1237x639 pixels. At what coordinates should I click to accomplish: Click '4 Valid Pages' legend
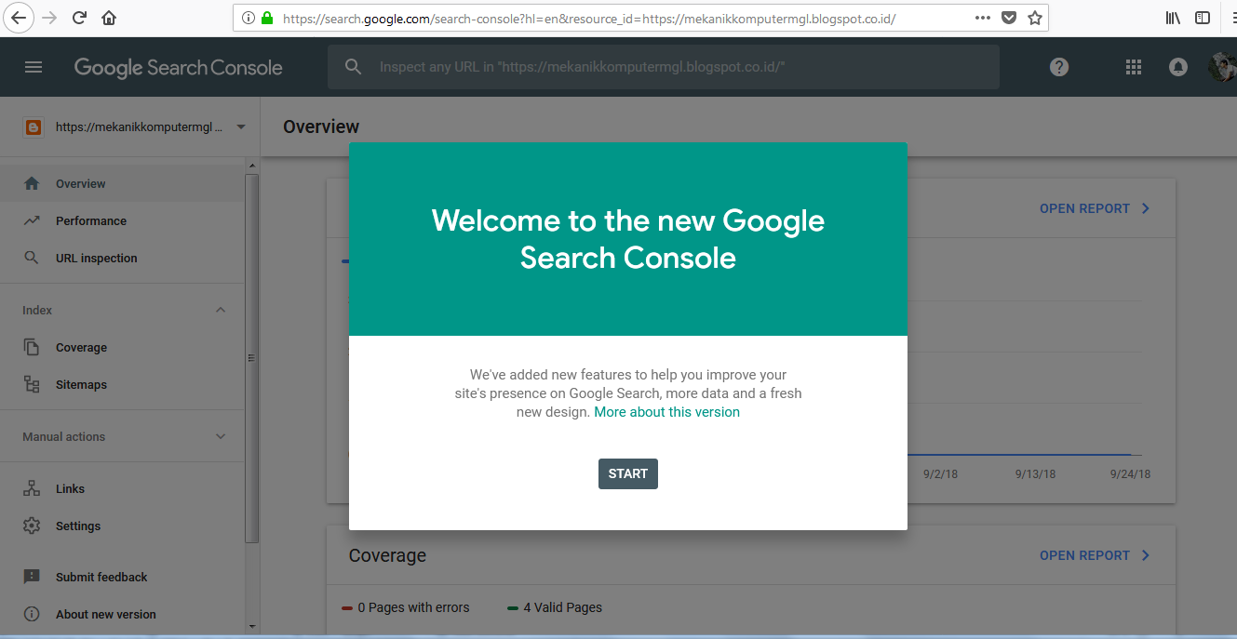(x=555, y=607)
